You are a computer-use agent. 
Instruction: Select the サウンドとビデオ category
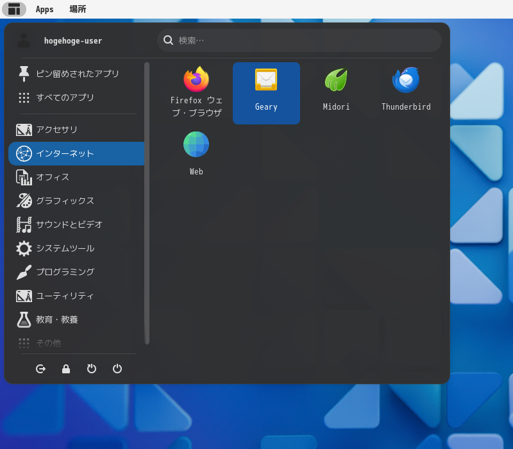point(76,225)
